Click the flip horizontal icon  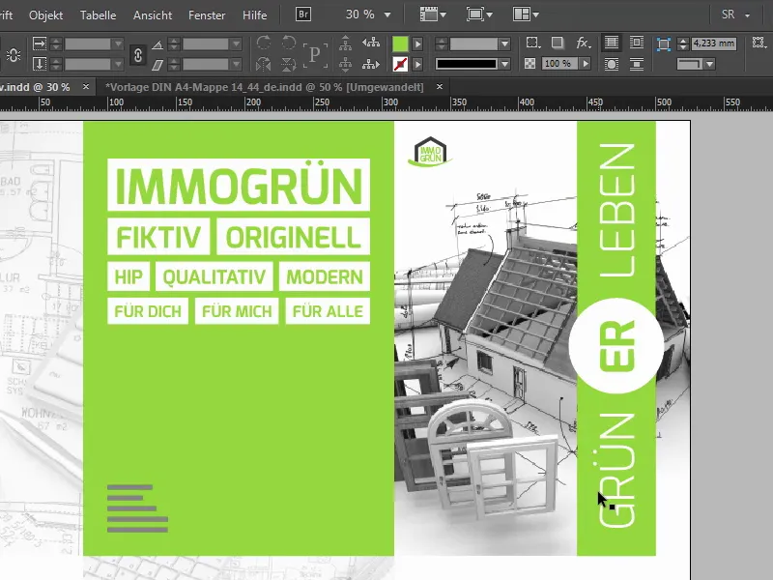coord(264,64)
